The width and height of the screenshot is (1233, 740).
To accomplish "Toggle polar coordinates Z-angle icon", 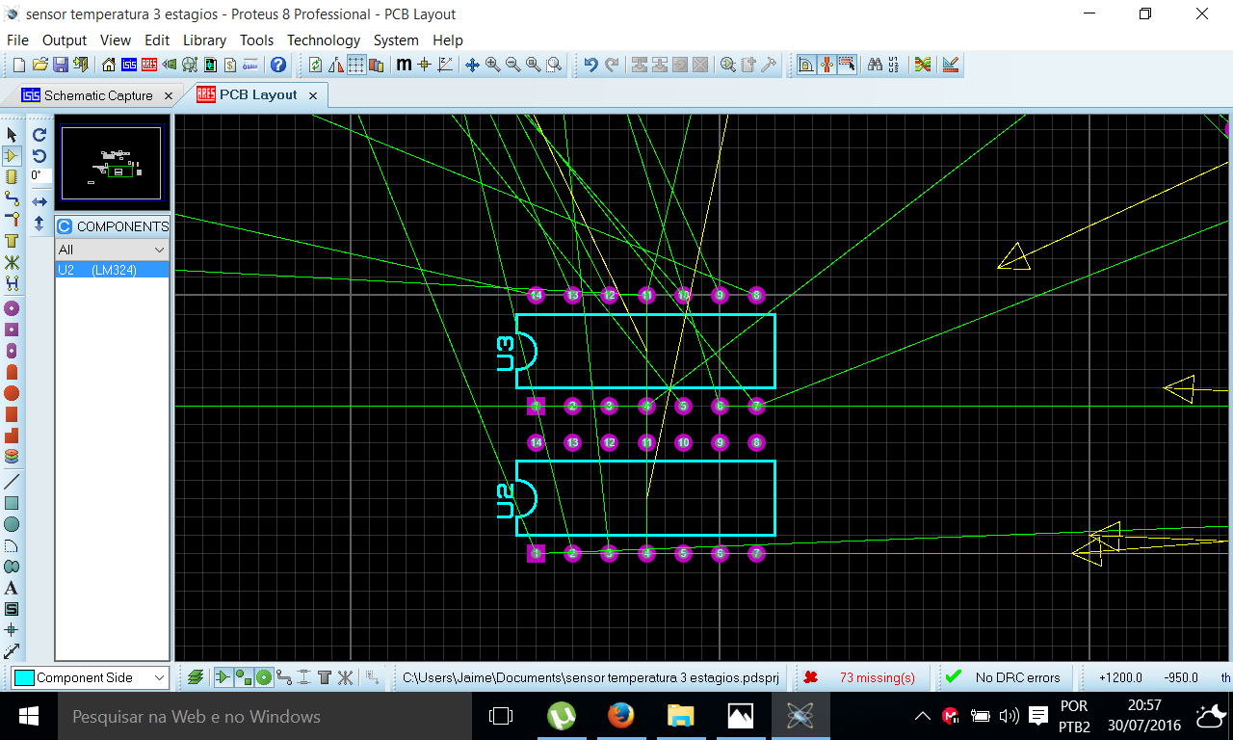I will (445, 65).
